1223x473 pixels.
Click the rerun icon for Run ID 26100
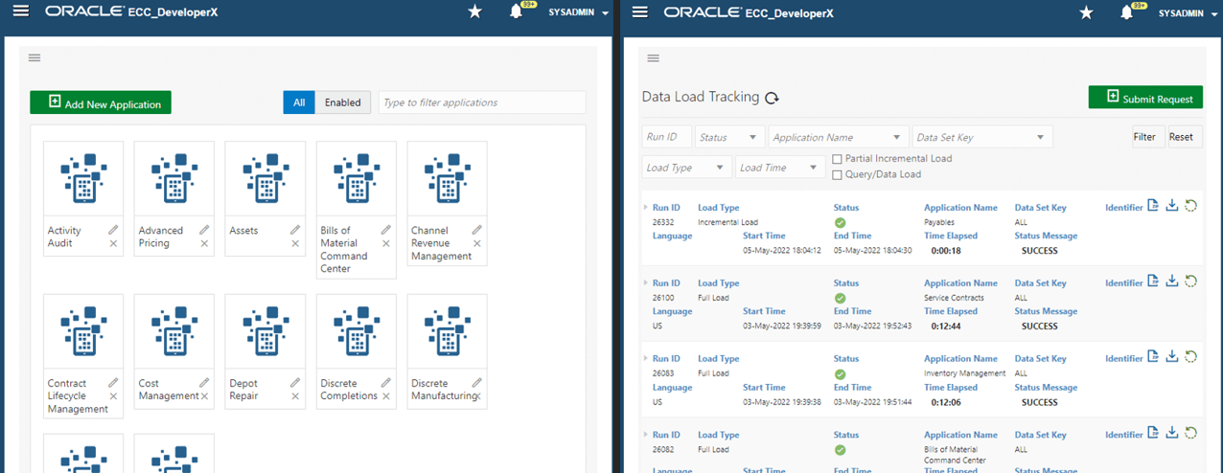pos(1190,282)
